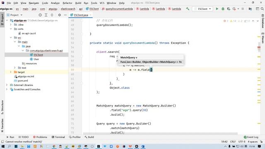
Task: Expand the .idea folder
Action: (11, 25)
